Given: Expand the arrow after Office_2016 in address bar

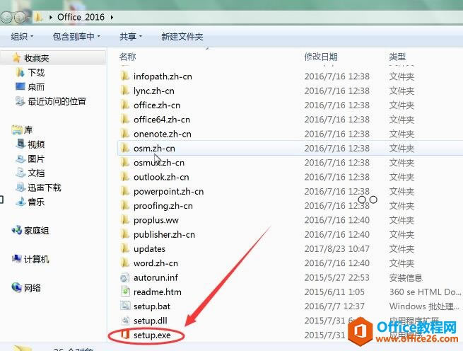Looking at the screenshot, I should 112,17.
